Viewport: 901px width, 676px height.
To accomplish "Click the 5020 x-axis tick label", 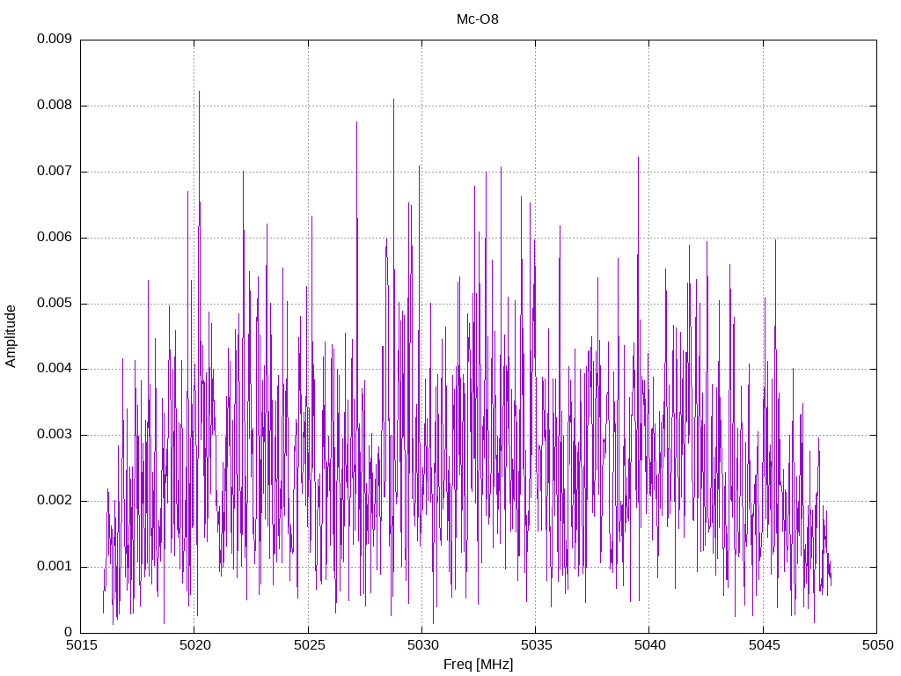I will pyautogui.click(x=195, y=645).
